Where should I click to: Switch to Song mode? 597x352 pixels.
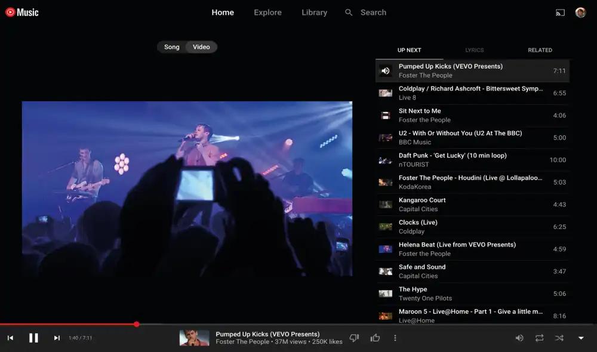172,47
